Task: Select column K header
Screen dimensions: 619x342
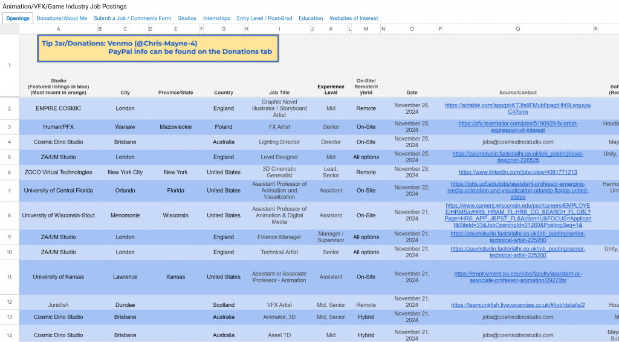Action: pos(331,29)
